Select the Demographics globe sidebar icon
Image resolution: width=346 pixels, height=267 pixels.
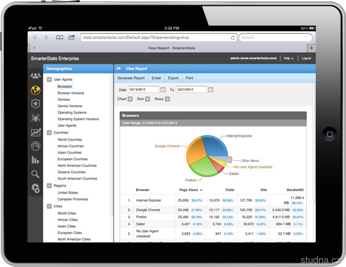(x=35, y=90)
